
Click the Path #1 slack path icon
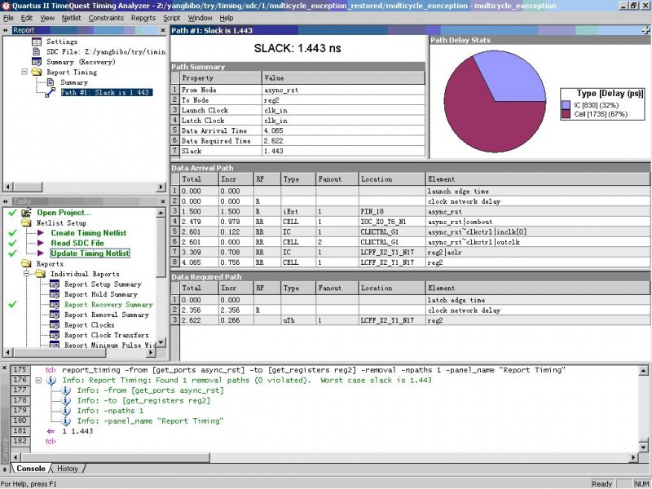point(51,93)
